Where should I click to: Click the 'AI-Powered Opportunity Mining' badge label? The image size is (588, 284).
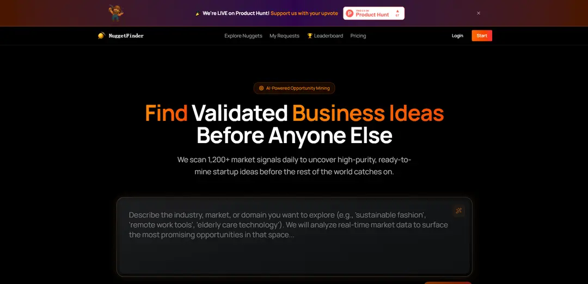click(298, 89)
